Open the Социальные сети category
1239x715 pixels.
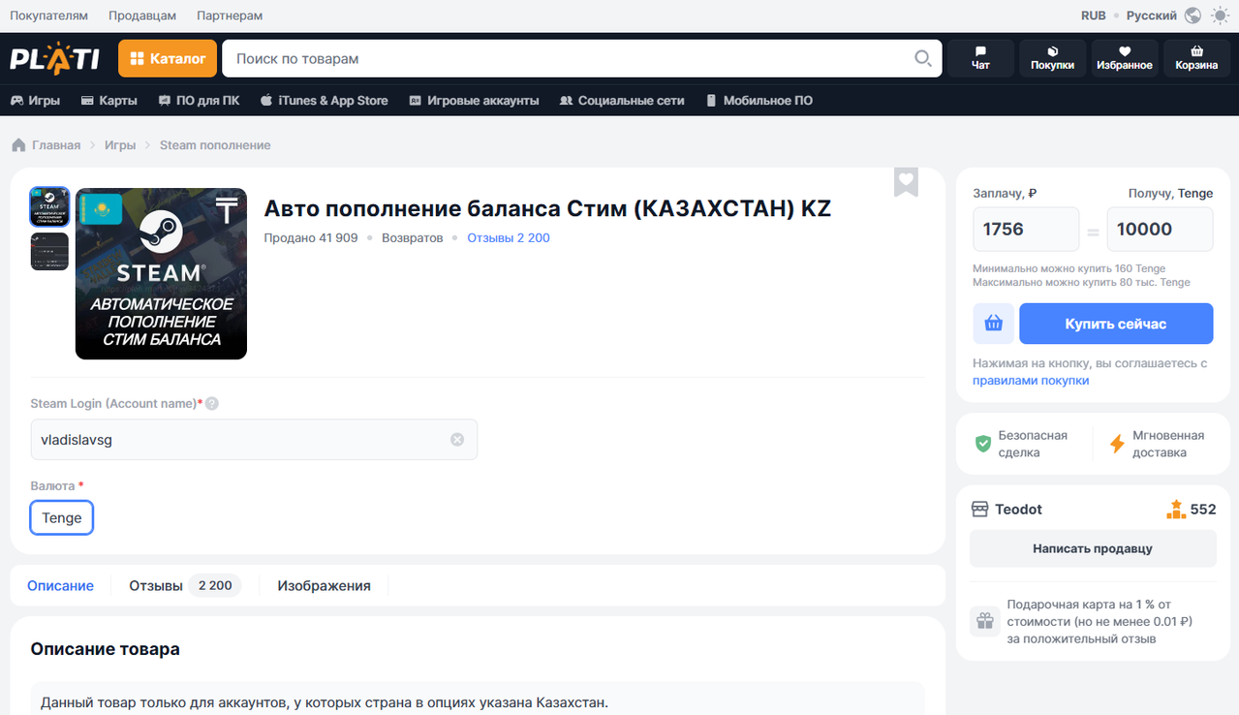pyautogui.click(x=622, y=100)
